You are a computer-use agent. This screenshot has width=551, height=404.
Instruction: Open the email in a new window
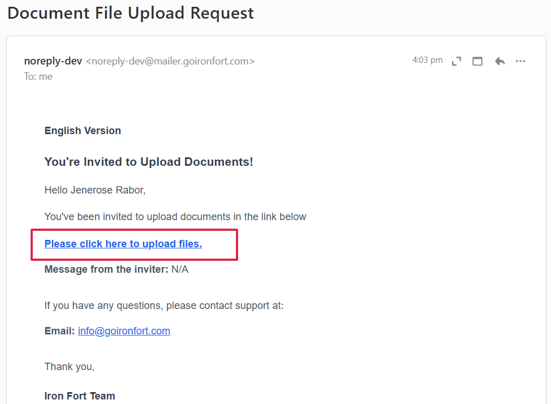click(x=477, y=61)
